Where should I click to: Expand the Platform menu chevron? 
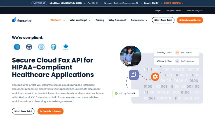(x=64, y=20)
